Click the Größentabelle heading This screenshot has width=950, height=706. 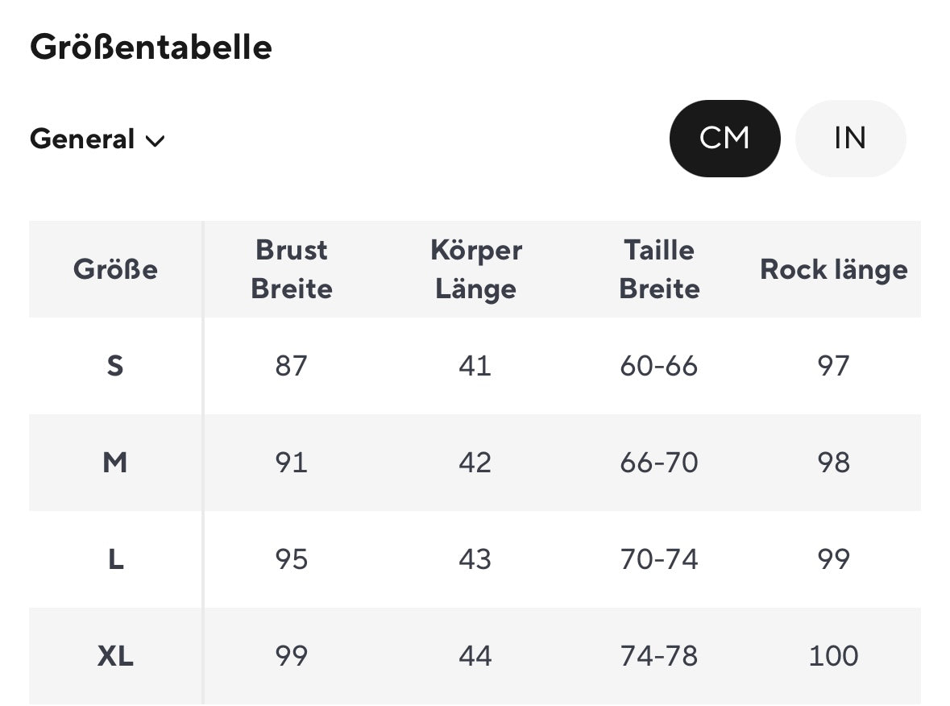[151, 48]
